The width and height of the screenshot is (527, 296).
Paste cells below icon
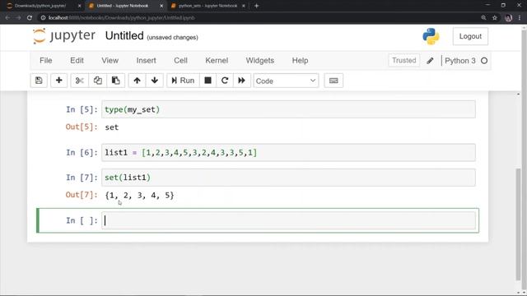click(116, 81)
